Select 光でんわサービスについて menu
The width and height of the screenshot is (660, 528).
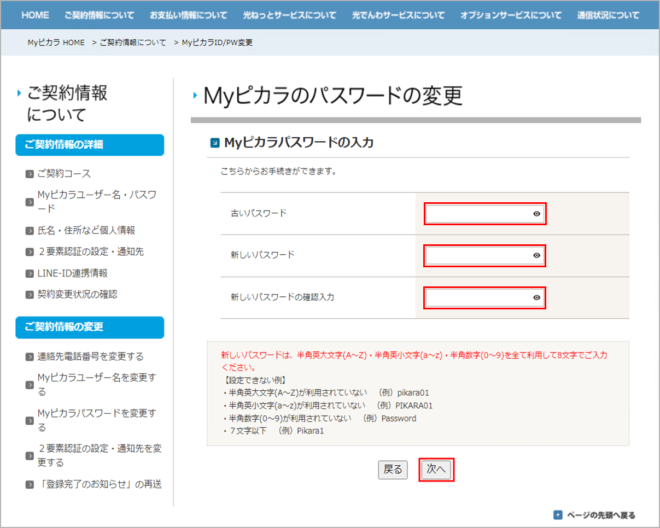(399, 15)
